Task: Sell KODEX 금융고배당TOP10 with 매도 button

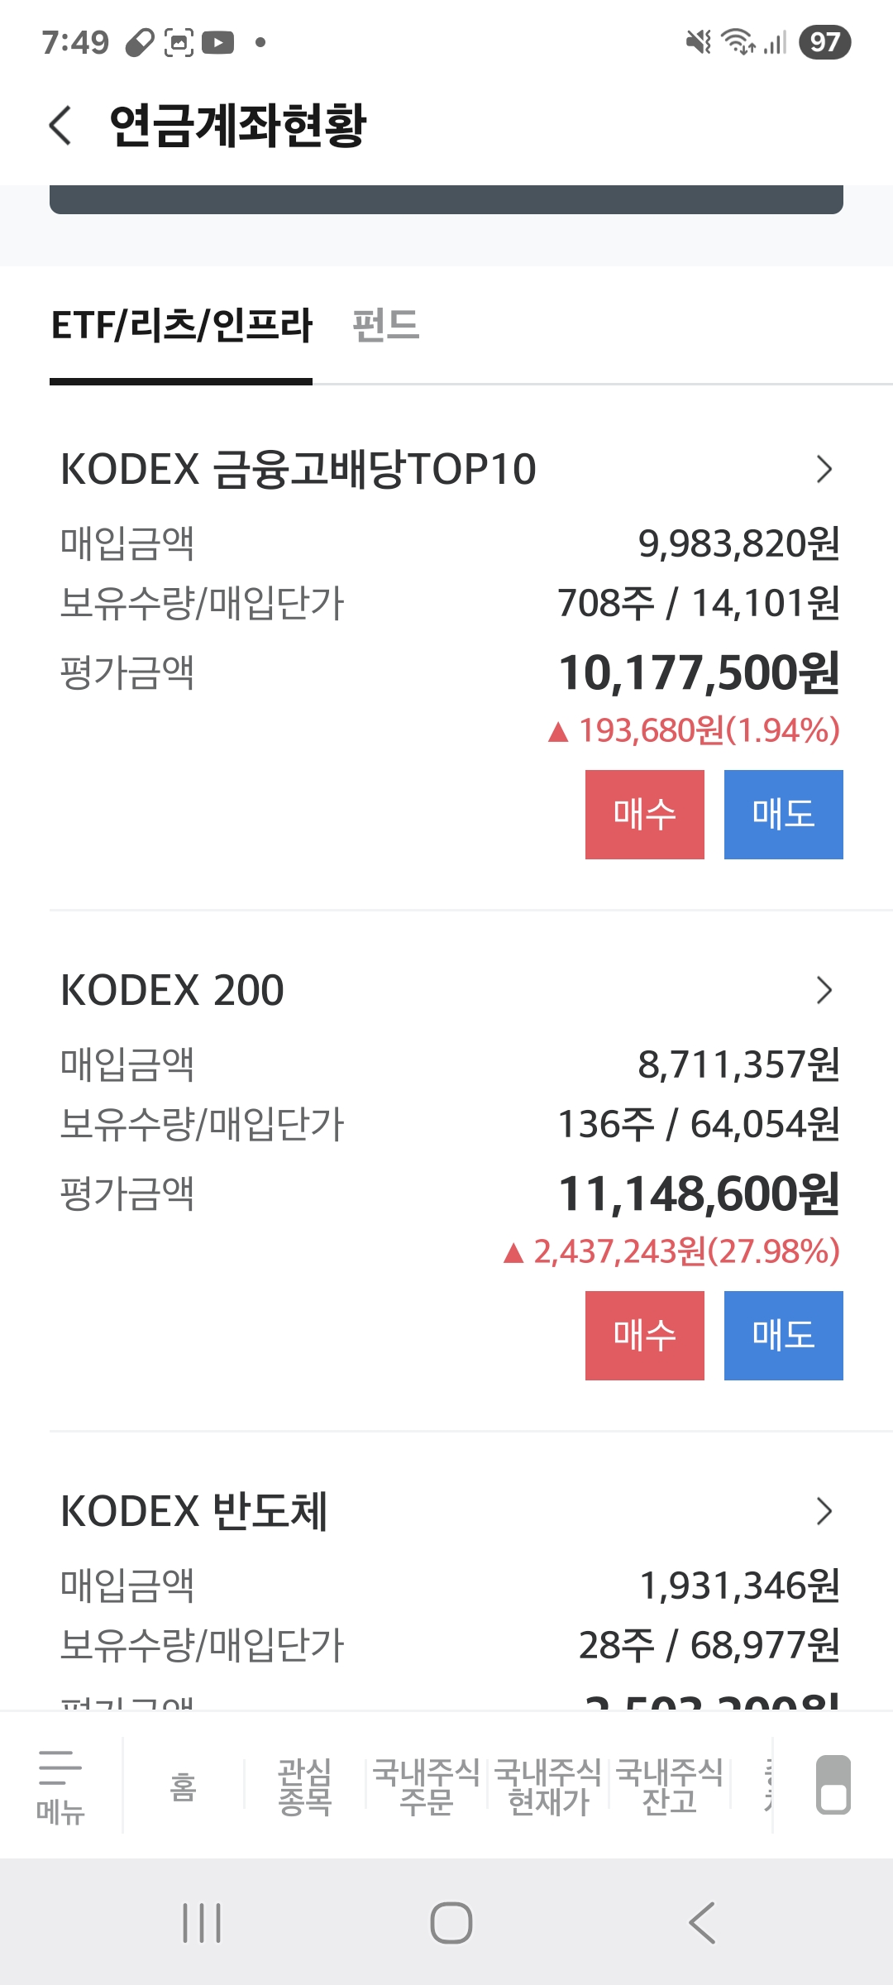Action: [x=784, y=815]
